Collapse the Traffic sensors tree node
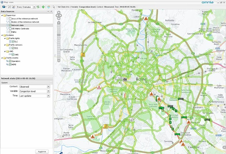 point(5,45)
